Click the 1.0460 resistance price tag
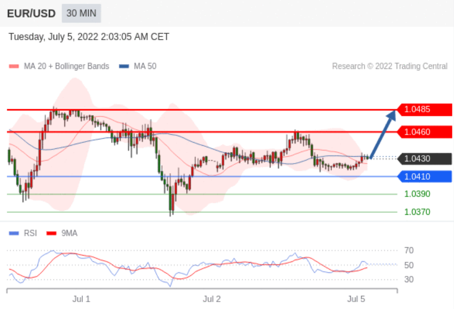This screenshot has height=309, width=454. [425, 132]
